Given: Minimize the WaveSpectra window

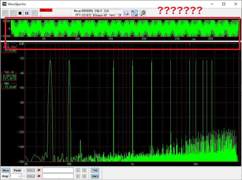Looking at the screenshot, I should (x=212, y=4).
